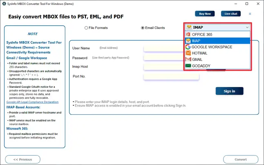Click the 'NOTE' heading in side panel
264x165 pixels.
coord(33,34)
